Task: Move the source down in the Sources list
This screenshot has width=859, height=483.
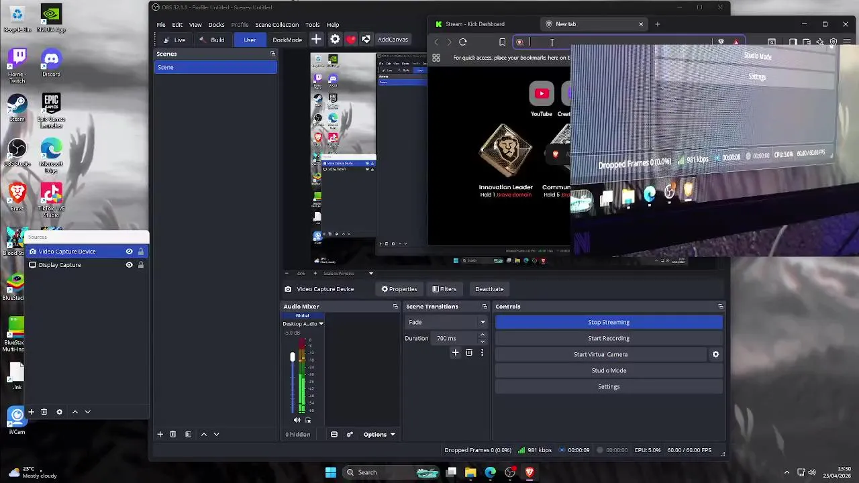Action: (87, 412)
